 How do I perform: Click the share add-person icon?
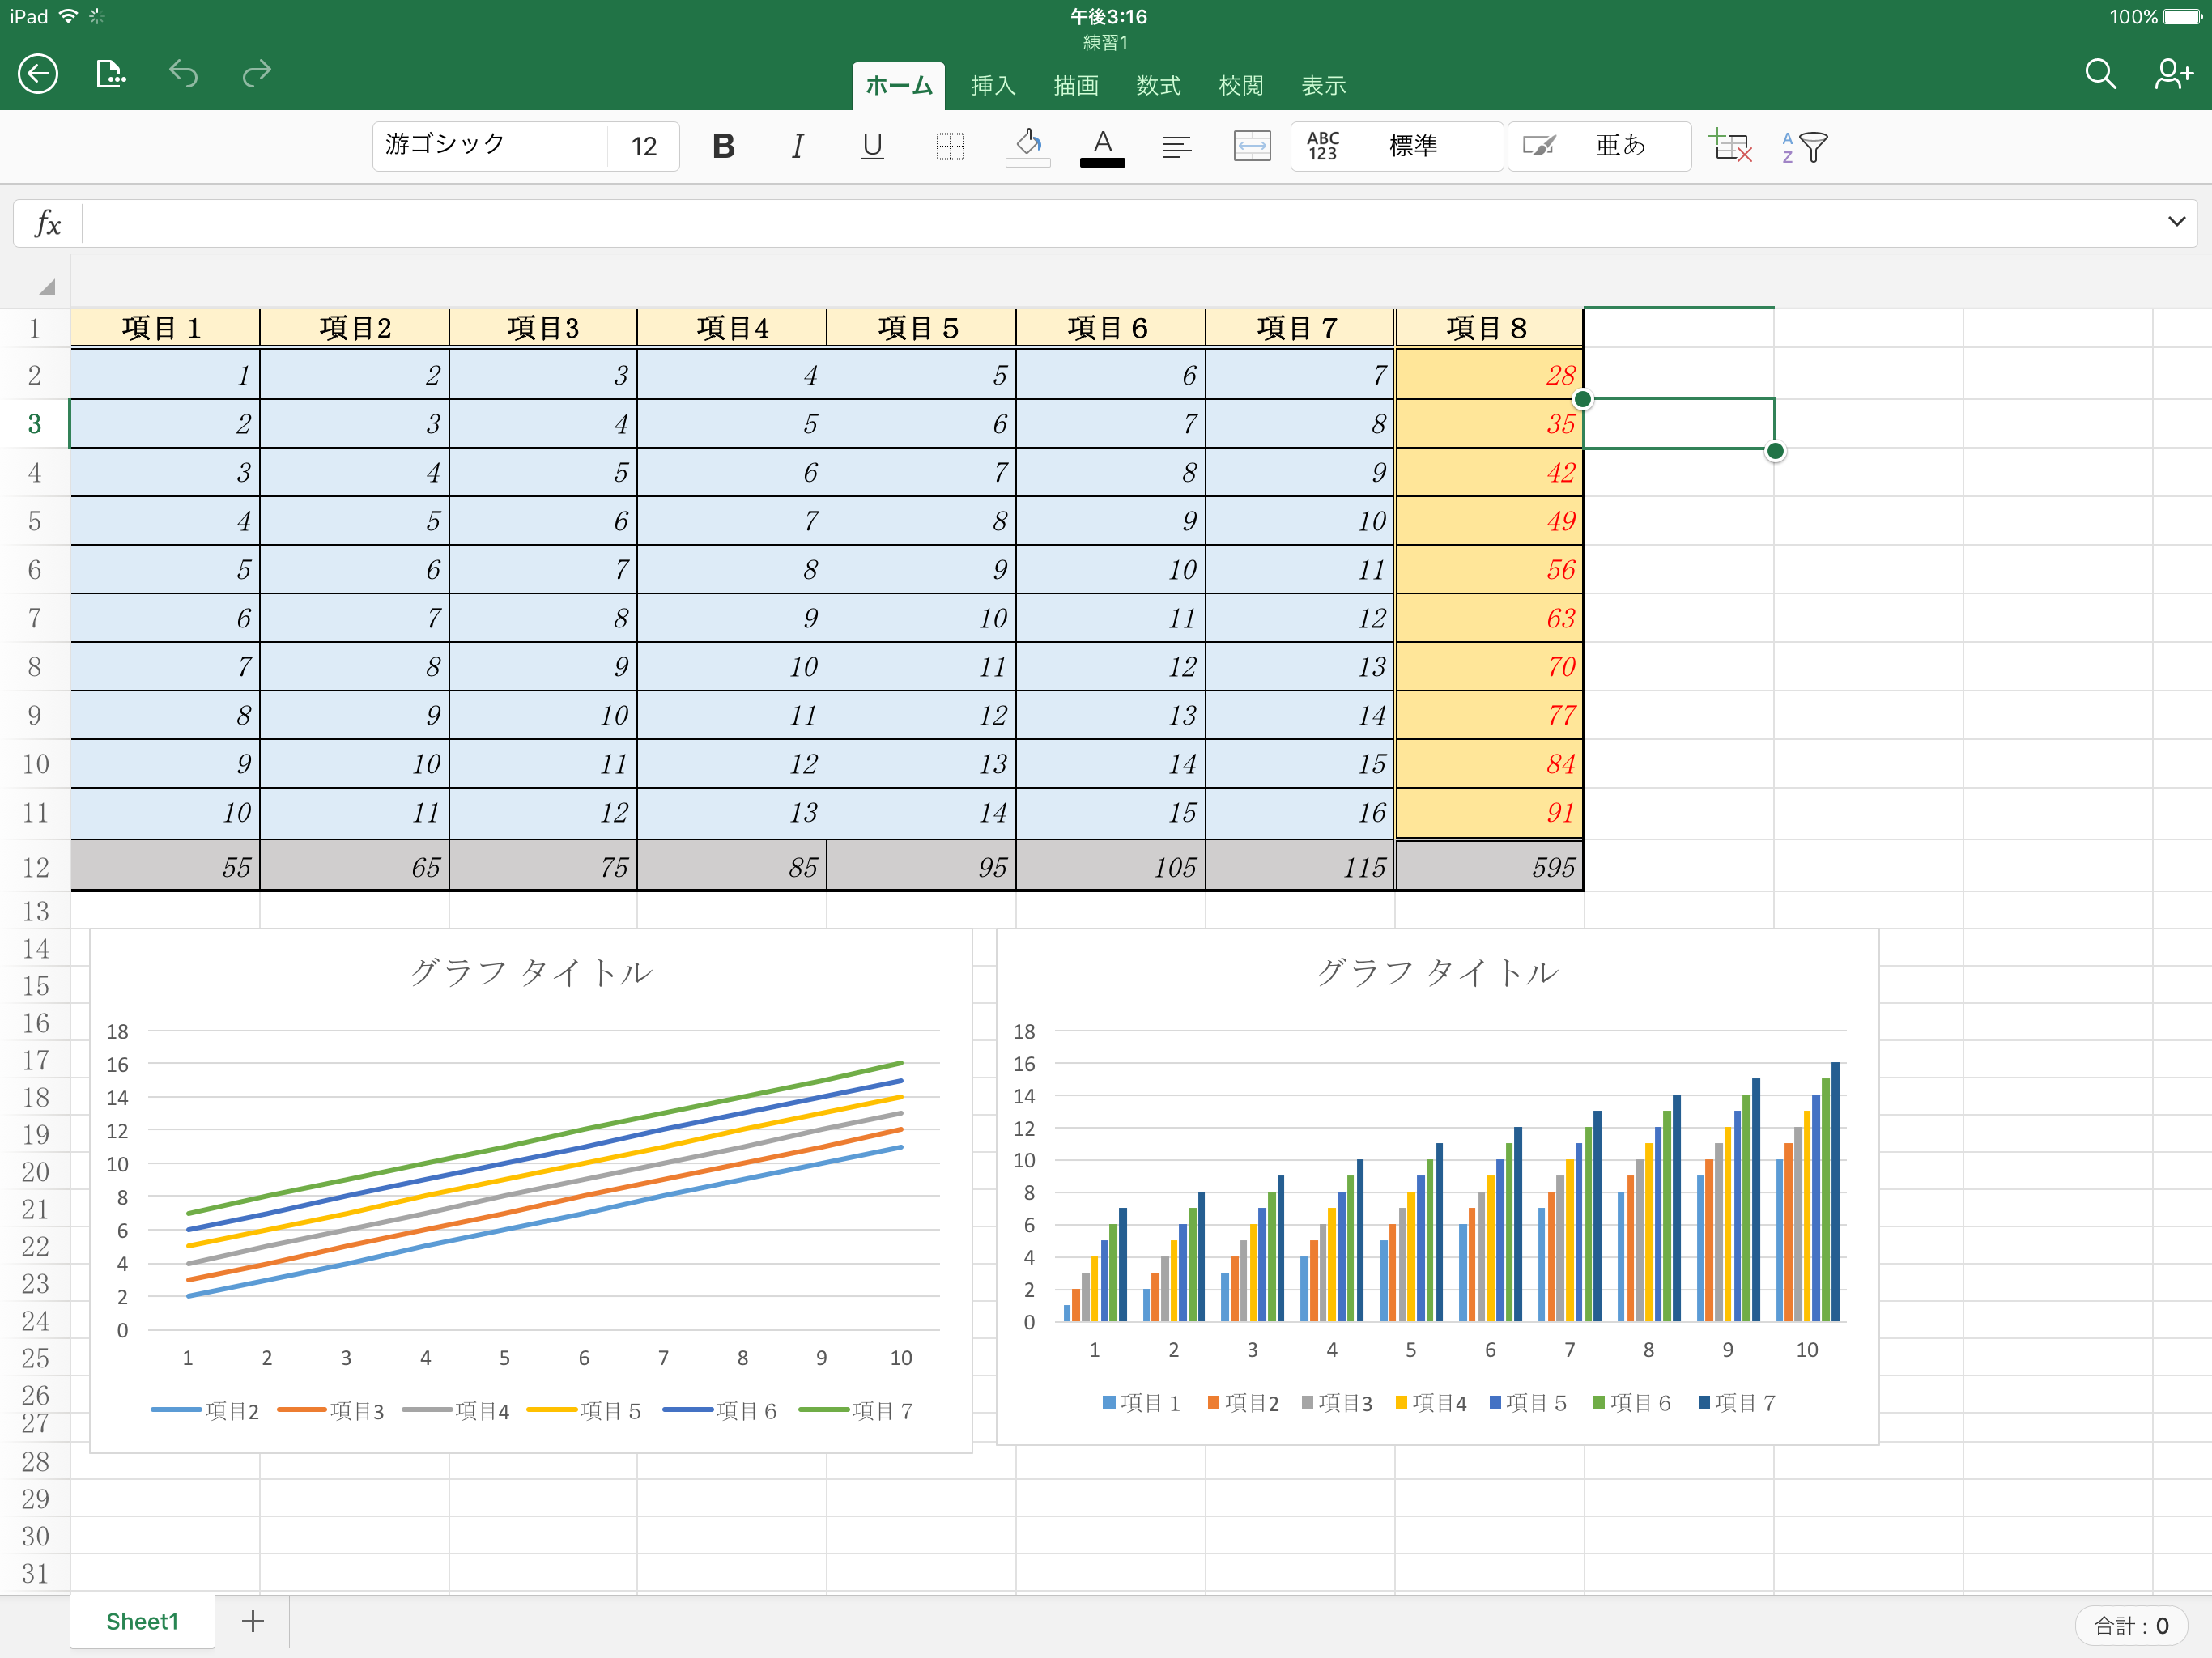tap(2172, 74)
